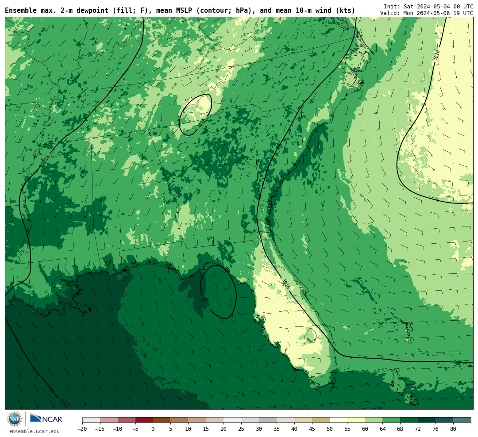The image size is (478, 437).
Task: Pick the dark red swatch between -5 and 0
Action: click(144, 420)
